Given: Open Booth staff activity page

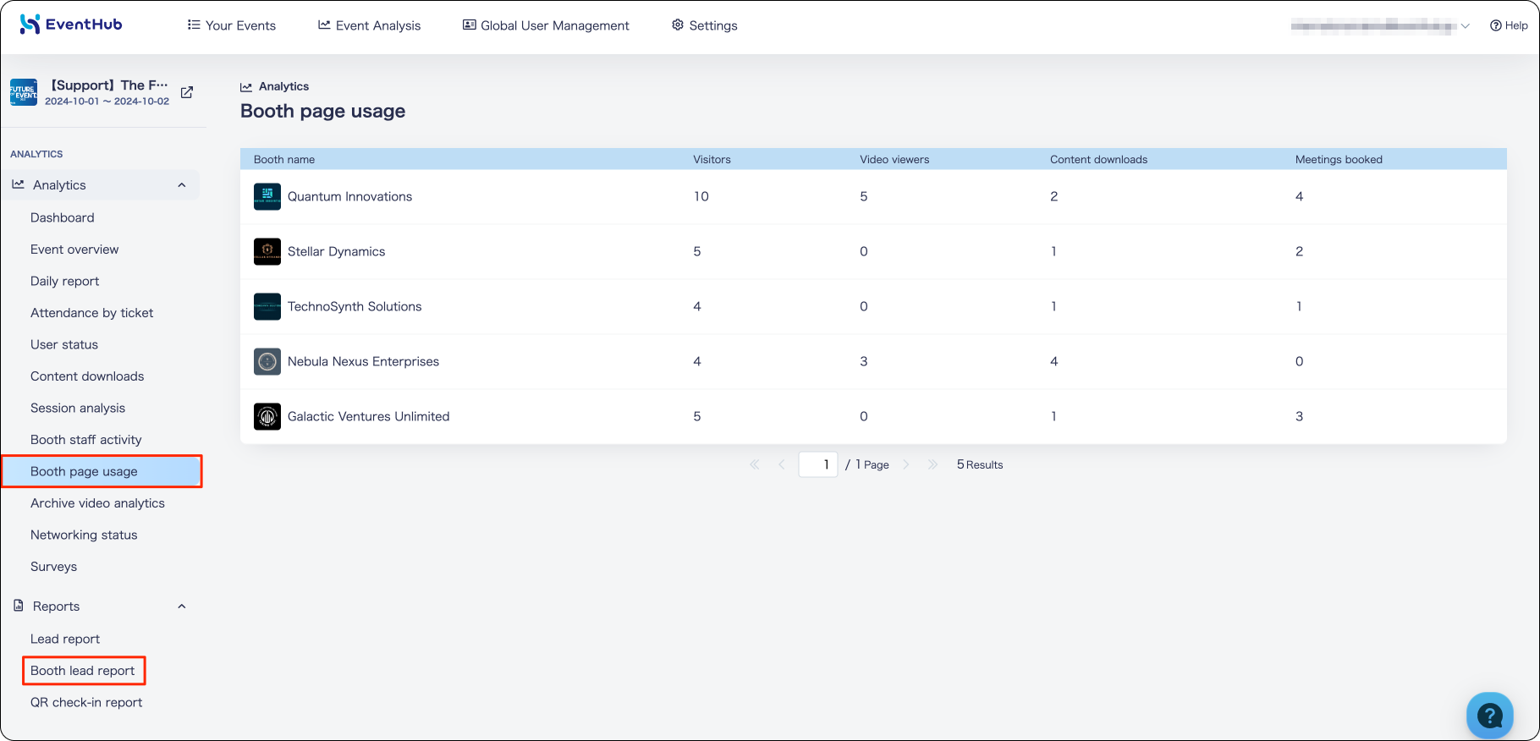Looking at the screenshot, I should pos(86,440).
